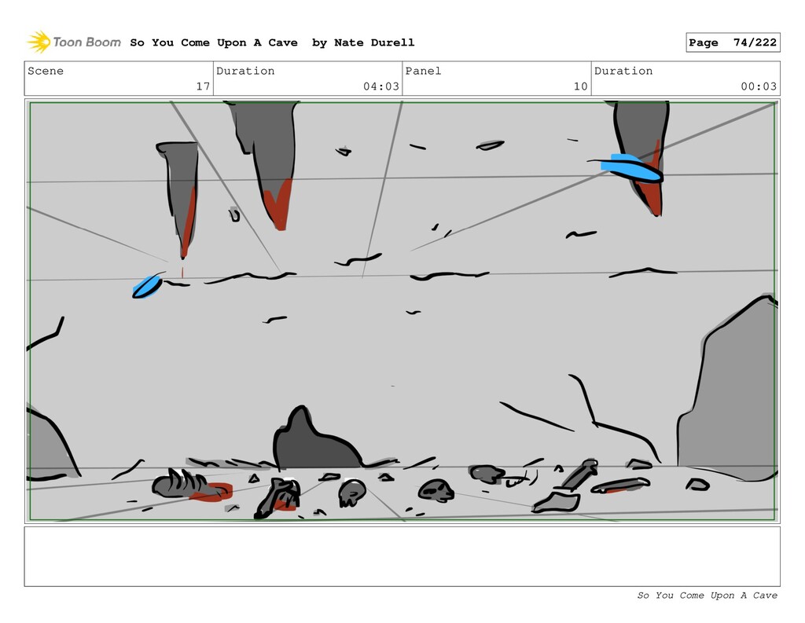805x623 pixels.
Task: Click the 'Scene' label
Action: [46, 71]
